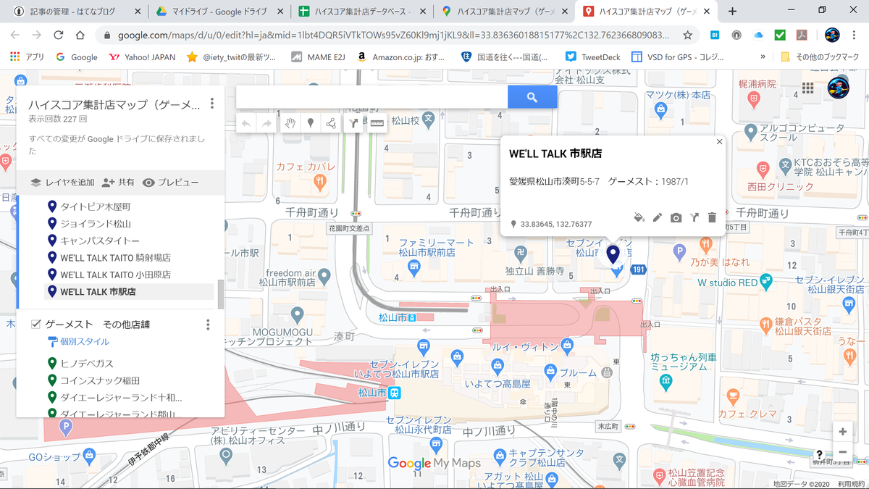Click プレビュー preview button
Image resolution: width=869 pixels, height=489 pixels.
[x=170, y=183]
